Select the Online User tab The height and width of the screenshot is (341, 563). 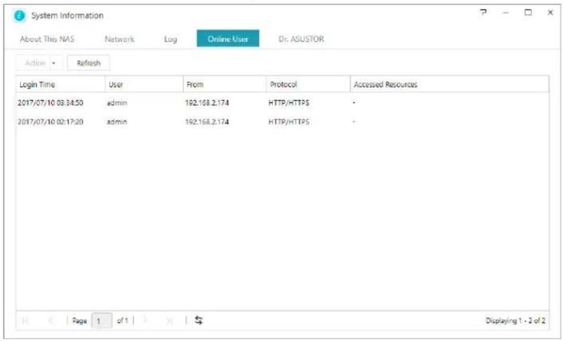228,38
